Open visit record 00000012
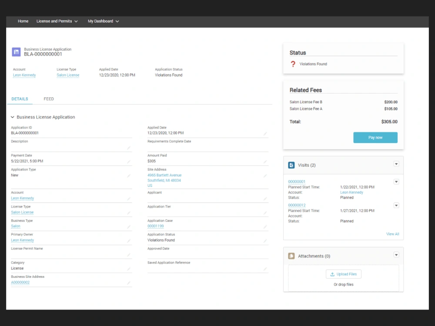This screenshot has width=435, height=326. point(297,205)
